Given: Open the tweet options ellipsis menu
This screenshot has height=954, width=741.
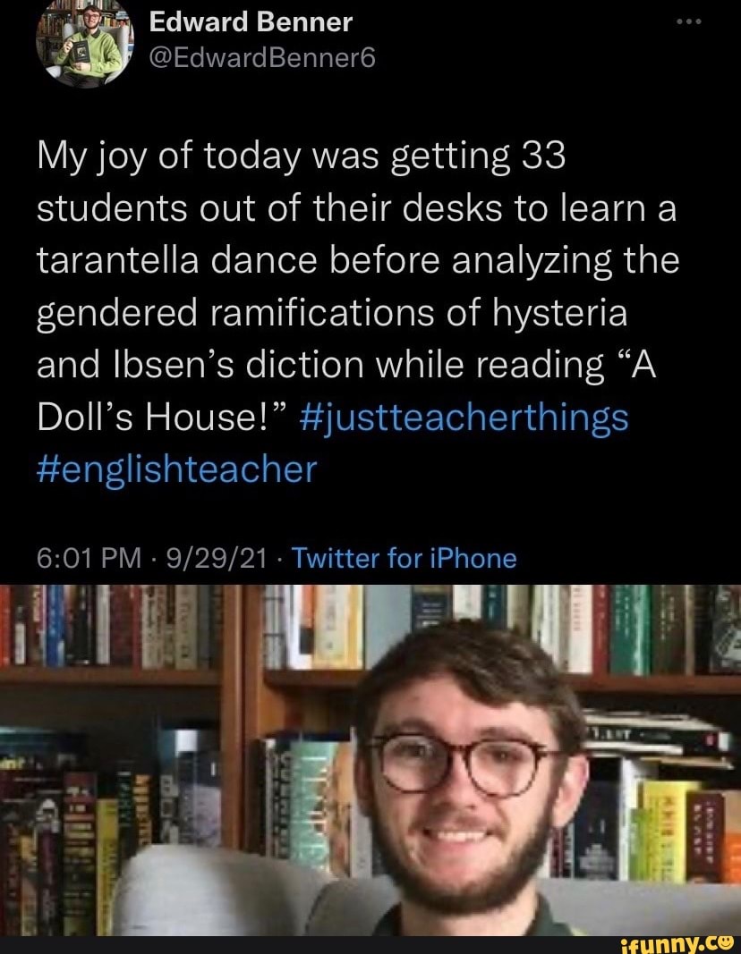Looking at the screenshot, I should click(x=689, y=21).
